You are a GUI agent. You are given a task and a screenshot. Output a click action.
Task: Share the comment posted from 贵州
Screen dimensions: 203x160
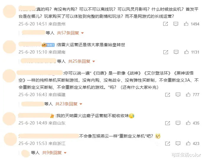[165, 24]
